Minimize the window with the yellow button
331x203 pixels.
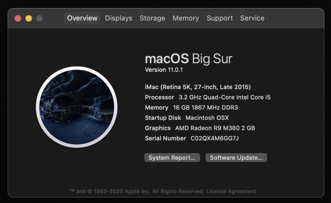29,18
